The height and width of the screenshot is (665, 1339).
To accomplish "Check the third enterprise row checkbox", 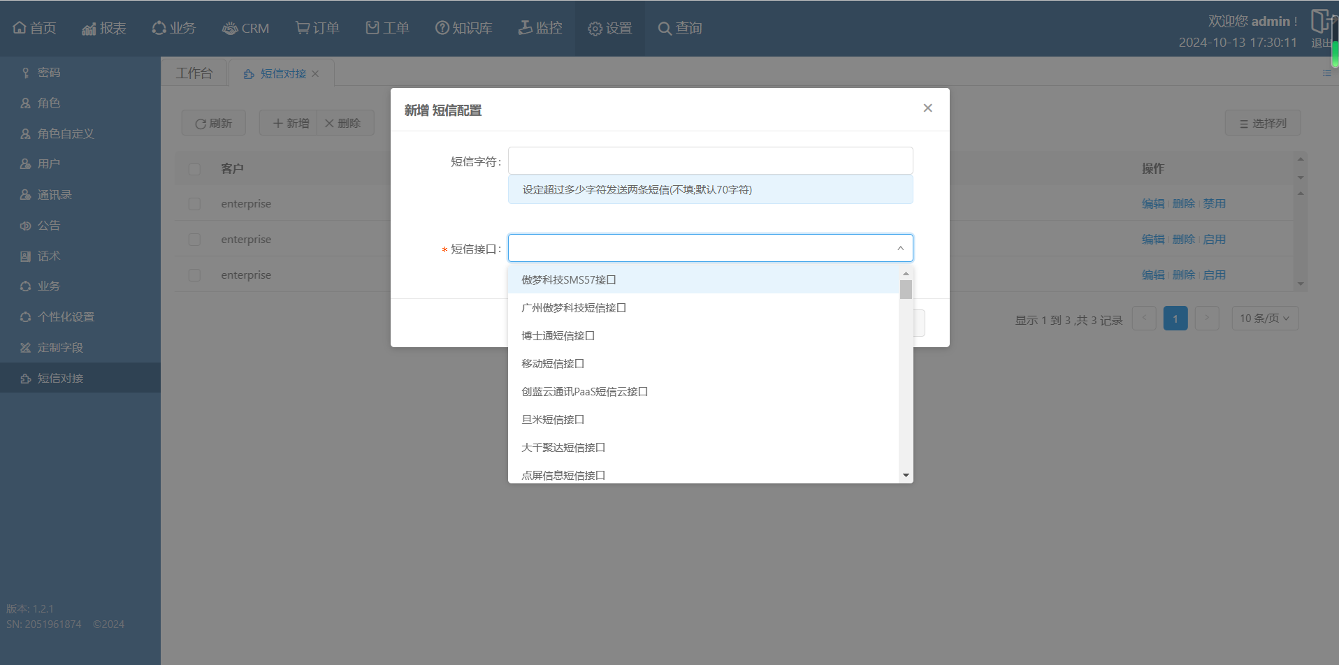I will pyautogui.click(x=194, y=275).
